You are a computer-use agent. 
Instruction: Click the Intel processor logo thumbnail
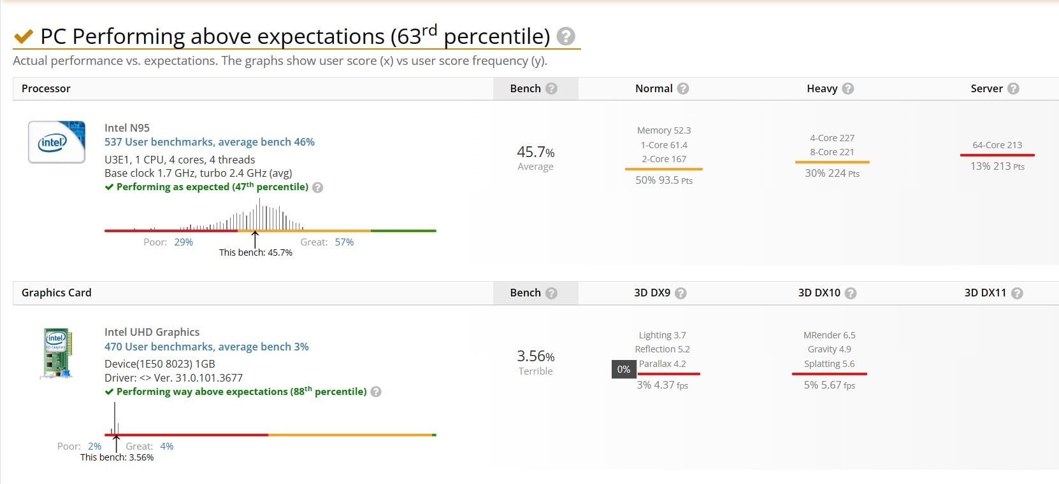click(x=57, y=142)
